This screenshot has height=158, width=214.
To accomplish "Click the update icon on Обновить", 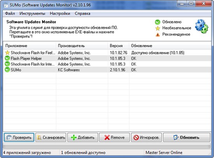I will (x=176, y=137).
